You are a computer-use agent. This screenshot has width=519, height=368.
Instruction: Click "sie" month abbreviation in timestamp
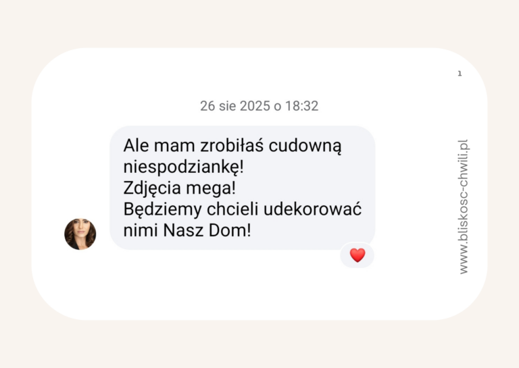tap(227, 106)
